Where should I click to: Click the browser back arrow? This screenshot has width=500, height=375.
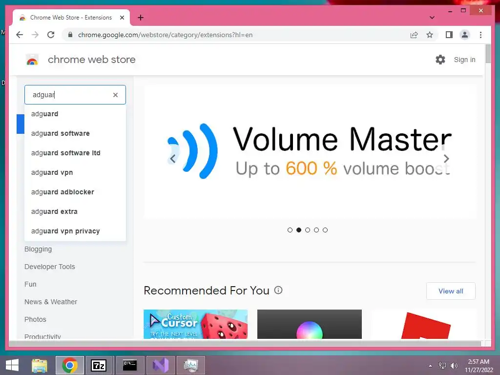[x=20, y=35]
